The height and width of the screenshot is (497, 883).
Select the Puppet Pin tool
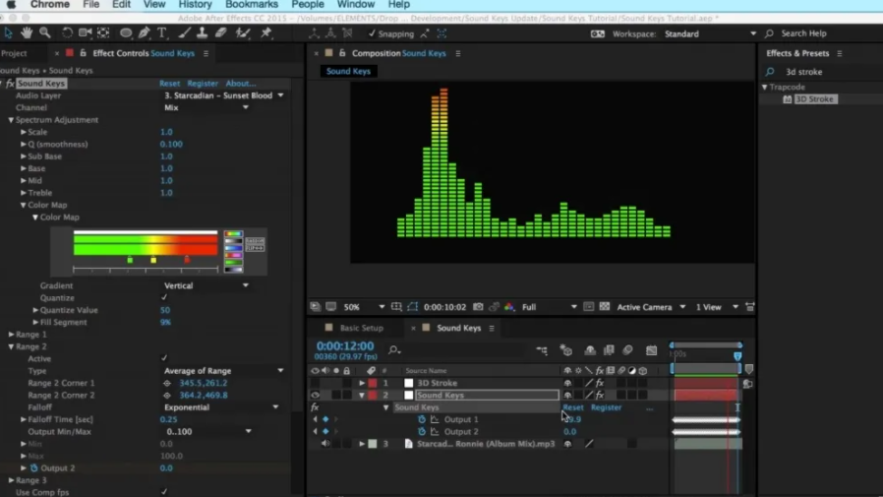tap(266, 33)
